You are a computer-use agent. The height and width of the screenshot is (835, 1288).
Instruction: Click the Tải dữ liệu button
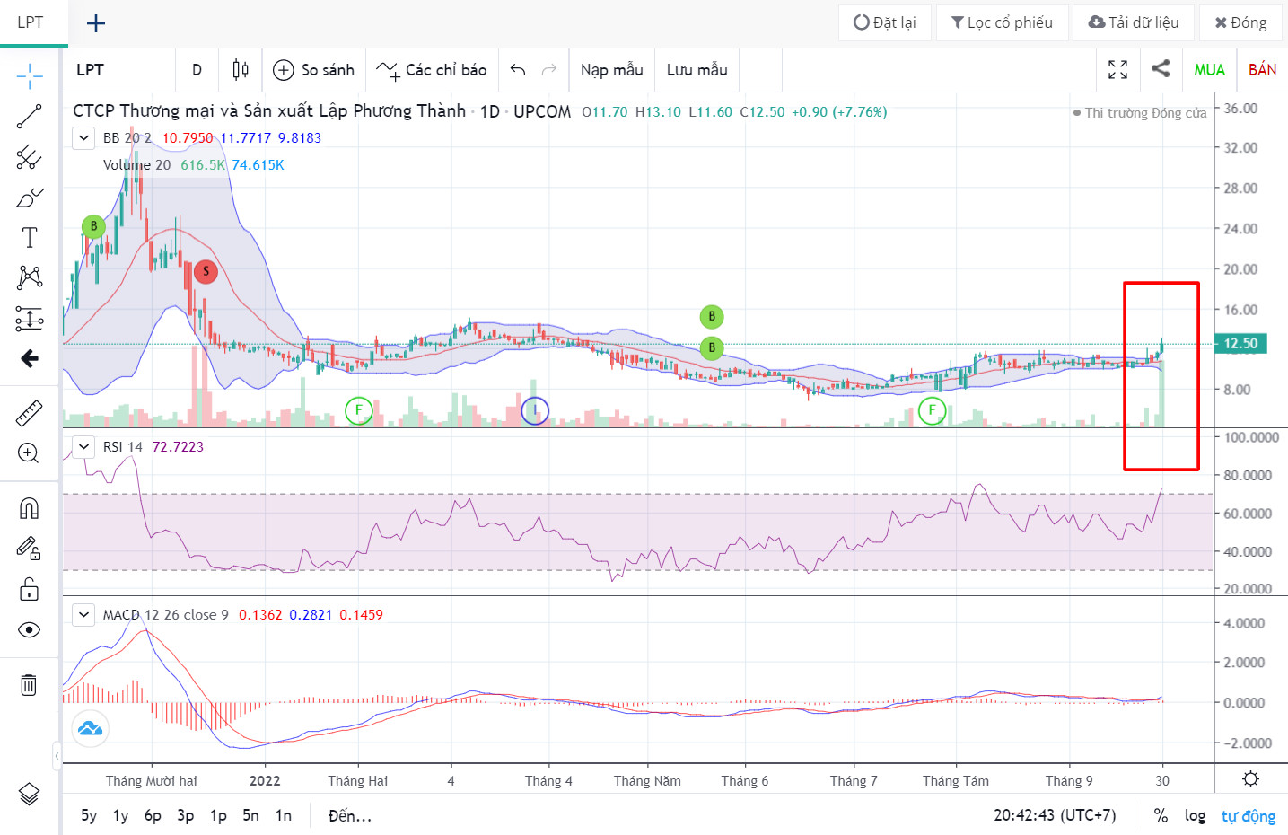point(1134,22)
